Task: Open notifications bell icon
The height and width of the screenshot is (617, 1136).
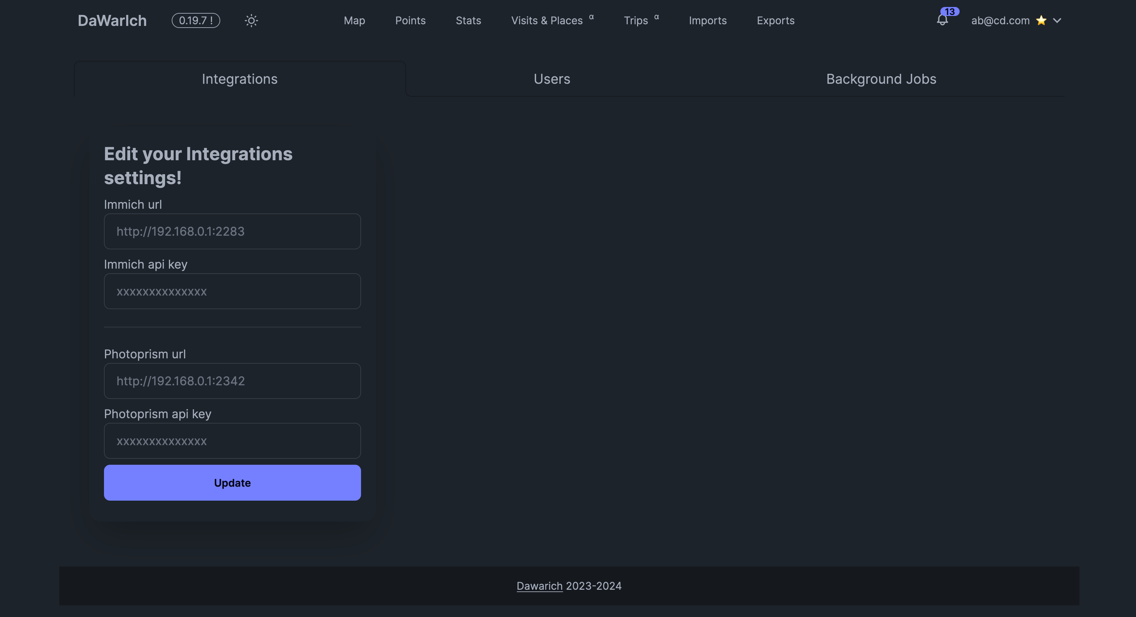Action: [942, 21]
